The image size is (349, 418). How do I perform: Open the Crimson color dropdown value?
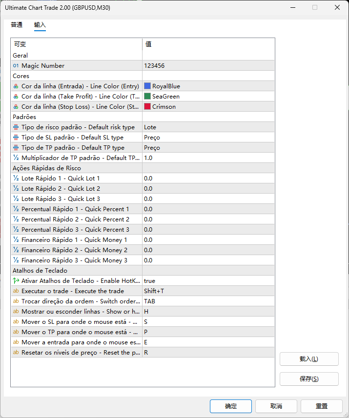click(x=208, y=107)
